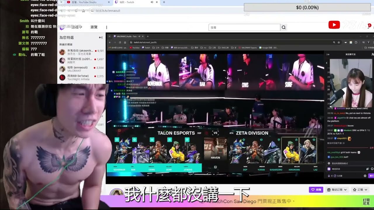The image size is (374, 210).
Task: Click the Twitch 搜尋 search field
Action: 244,27
